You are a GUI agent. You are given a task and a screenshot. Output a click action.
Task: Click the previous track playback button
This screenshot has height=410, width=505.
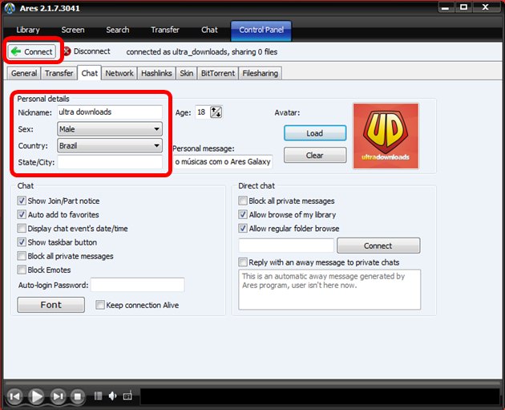pyautogui.click(x=14, y=396)
